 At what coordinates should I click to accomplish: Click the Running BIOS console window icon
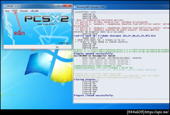point(75,7)
